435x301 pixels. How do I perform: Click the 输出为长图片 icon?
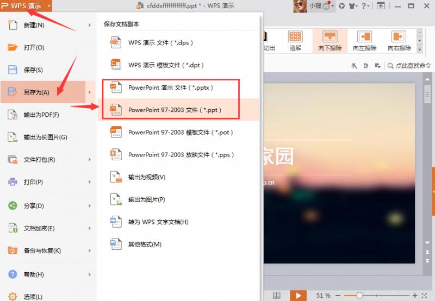pyautogui.click(x=13, y=137)
